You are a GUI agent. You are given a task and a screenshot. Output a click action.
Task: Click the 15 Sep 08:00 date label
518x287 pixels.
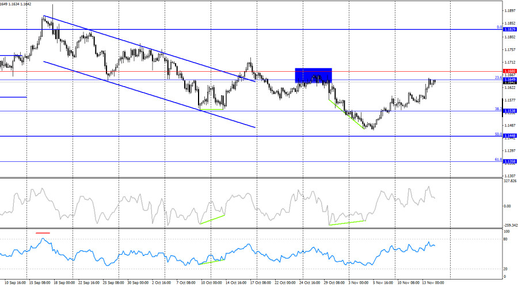[x=40, y=283]
